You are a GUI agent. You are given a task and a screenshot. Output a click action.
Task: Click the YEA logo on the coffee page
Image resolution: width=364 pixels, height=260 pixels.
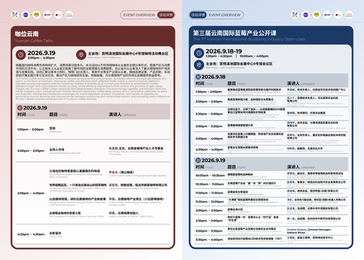point(69,15)
